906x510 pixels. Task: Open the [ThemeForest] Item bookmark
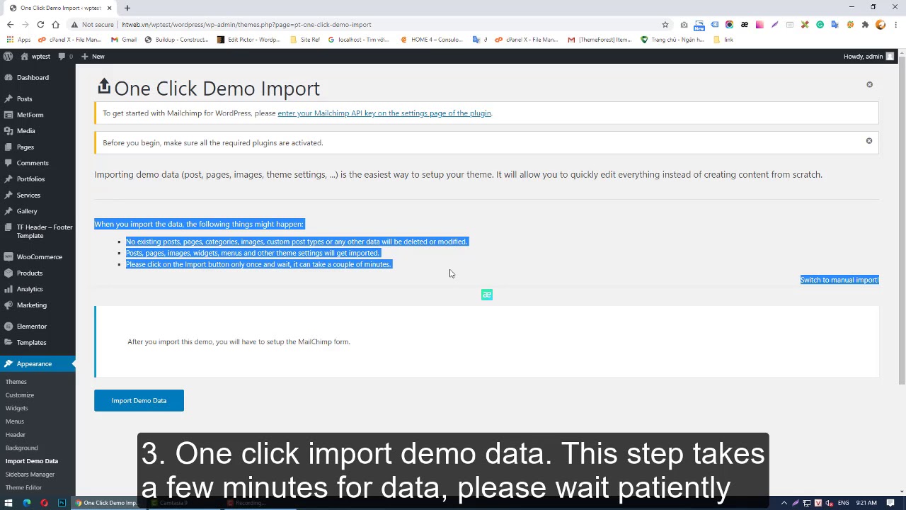tap(600, 40)
